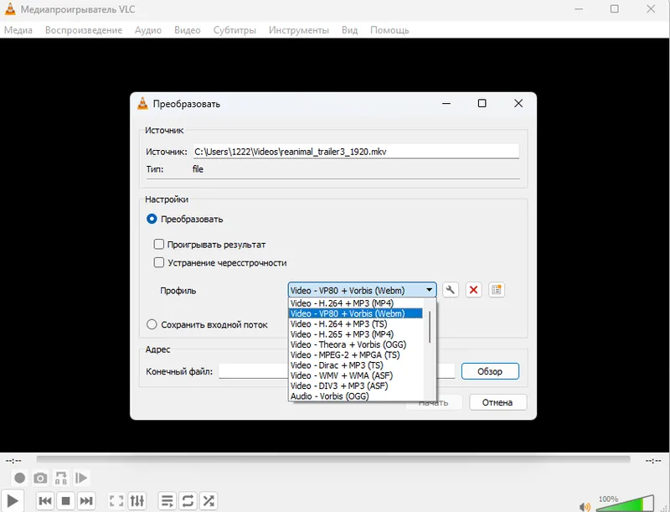The width and height of the screenshot is (670, 512).
Task: Show the playlist icon
Action: 167,500
